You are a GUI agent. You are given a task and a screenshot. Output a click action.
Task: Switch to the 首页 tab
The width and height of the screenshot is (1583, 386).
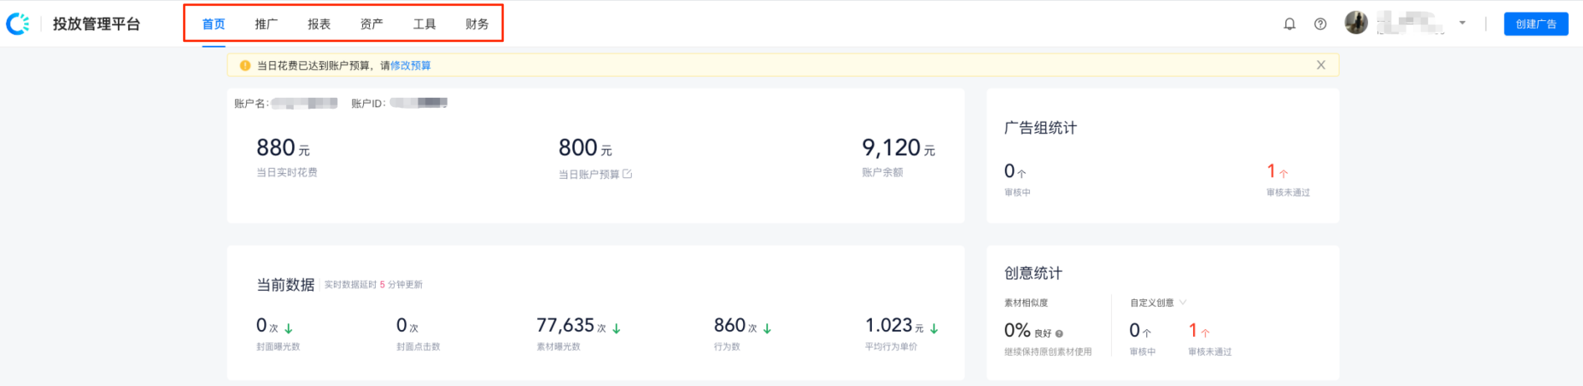213,24
